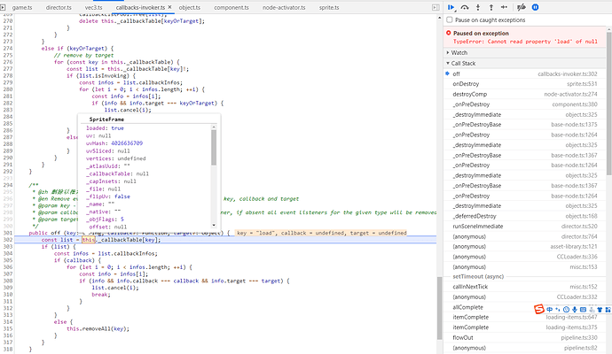Select anonymous frame at CCLoader.ts:336
This screenshot has height=354, width=612.
(x=525, y=257)
